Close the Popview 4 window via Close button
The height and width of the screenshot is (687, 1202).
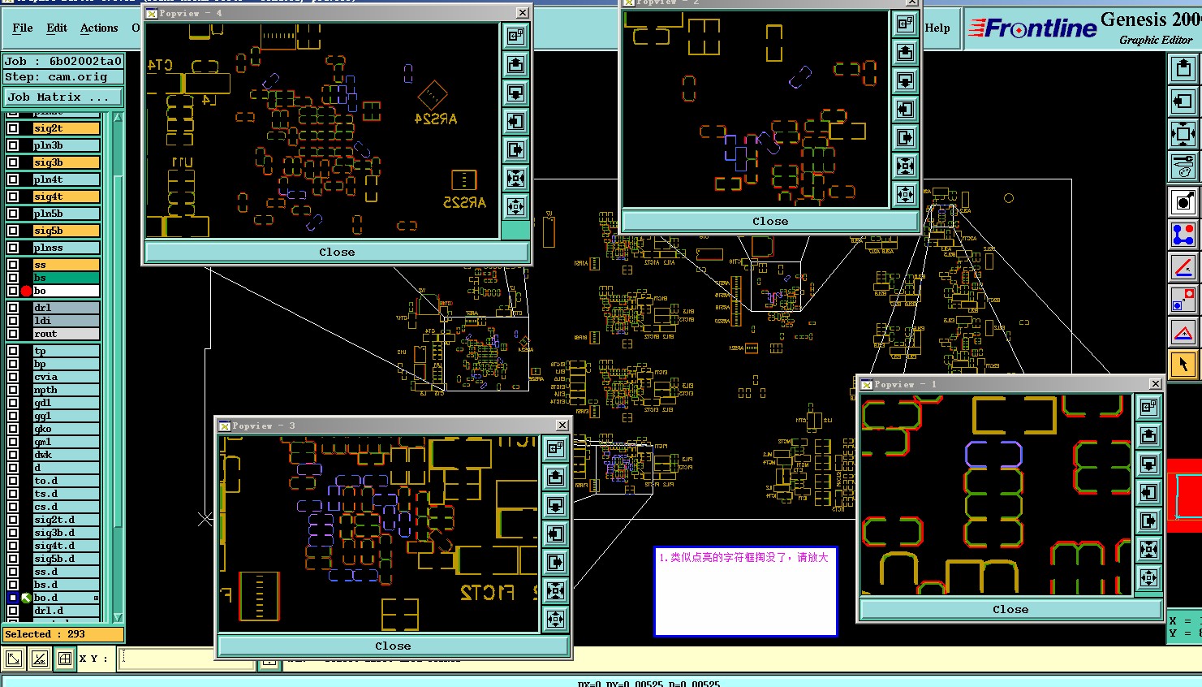[337, 252]
